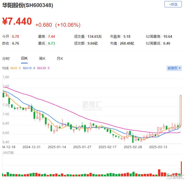This screenshot has height=181, width=186.
Task: Click the 均线 label beside MA5
Action: 6,68
